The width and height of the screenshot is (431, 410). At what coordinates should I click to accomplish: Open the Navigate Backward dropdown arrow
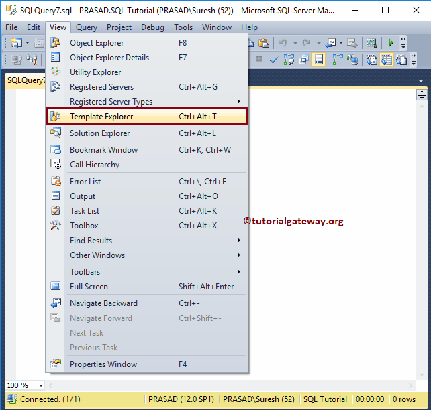(x=341, y=43)
